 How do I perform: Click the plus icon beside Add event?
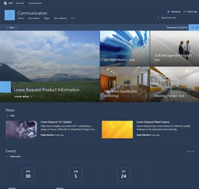8,156
